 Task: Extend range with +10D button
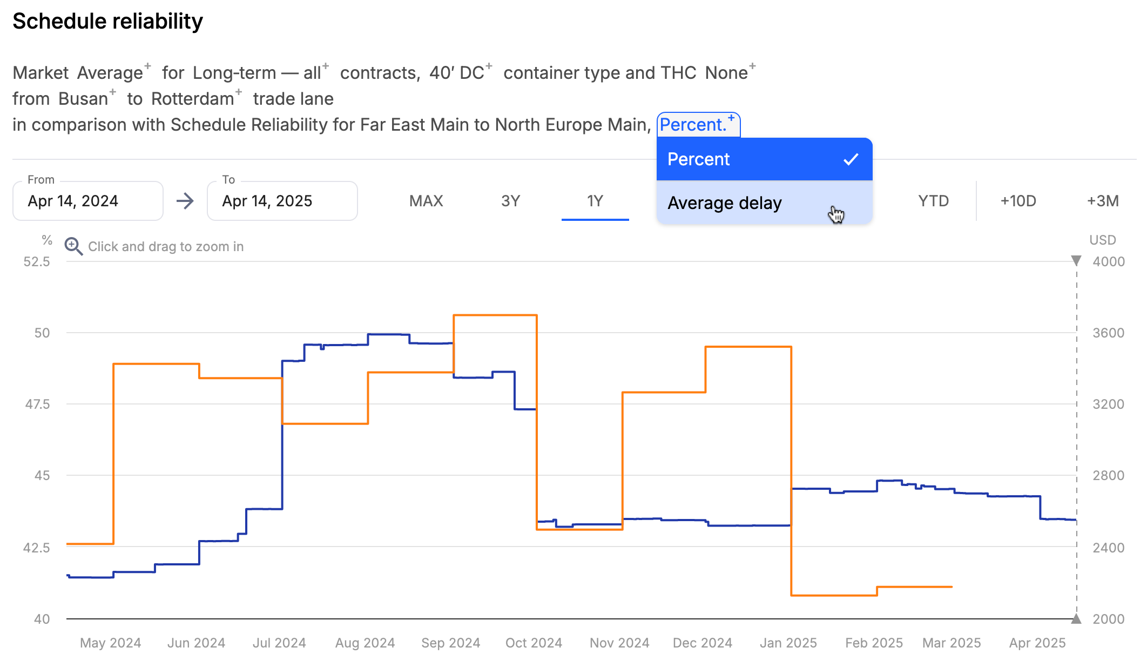[1018, 201]
